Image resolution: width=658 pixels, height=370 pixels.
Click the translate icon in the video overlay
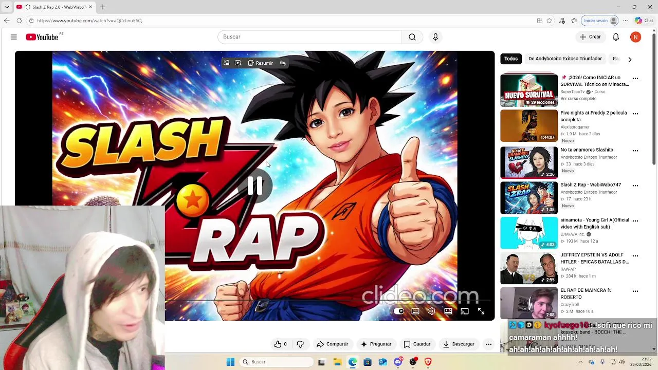pos(283,63)
